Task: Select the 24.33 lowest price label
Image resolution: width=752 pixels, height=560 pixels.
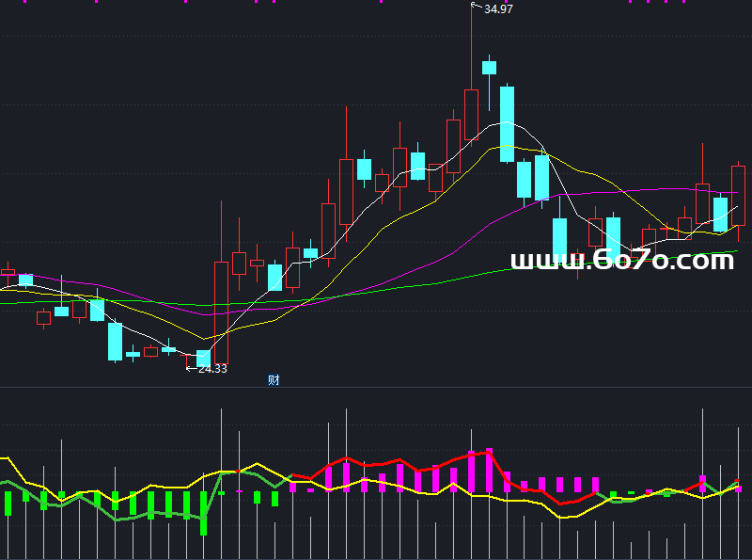Action: [211, 369]
